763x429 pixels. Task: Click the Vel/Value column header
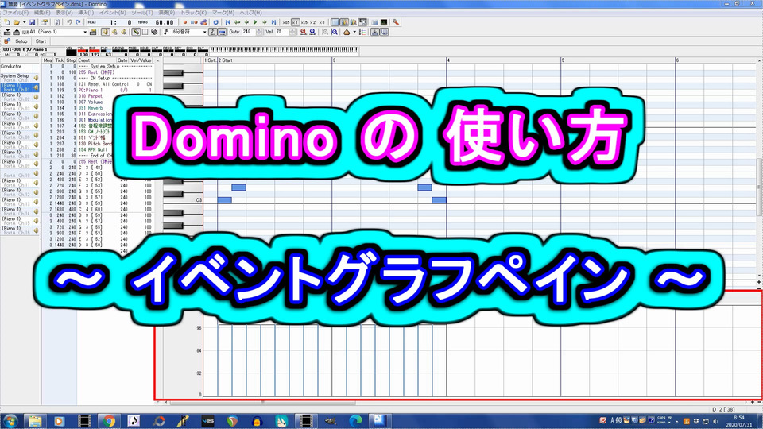click(141, 60)
